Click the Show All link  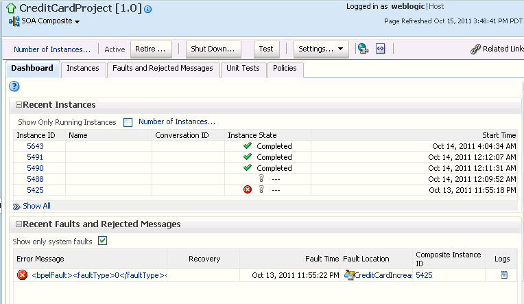tap(37, 206)
